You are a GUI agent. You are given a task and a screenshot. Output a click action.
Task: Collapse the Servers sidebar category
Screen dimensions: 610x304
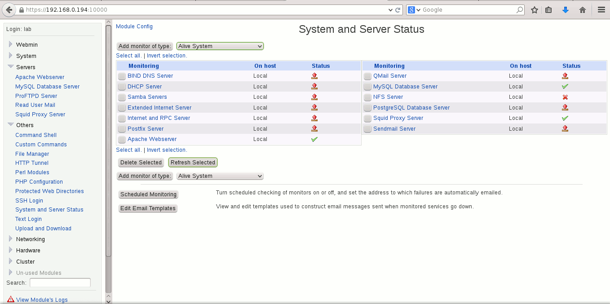pos(11,66)
